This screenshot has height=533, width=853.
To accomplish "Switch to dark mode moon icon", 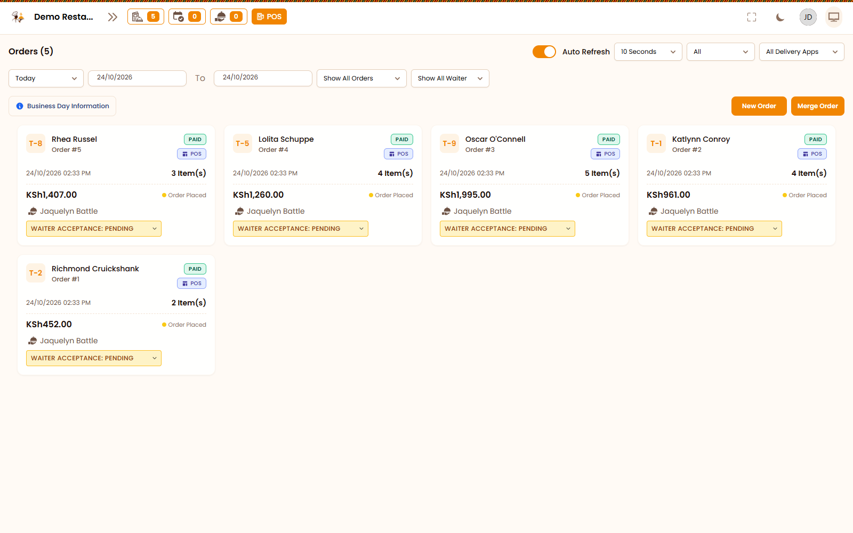I will (780, 17).
